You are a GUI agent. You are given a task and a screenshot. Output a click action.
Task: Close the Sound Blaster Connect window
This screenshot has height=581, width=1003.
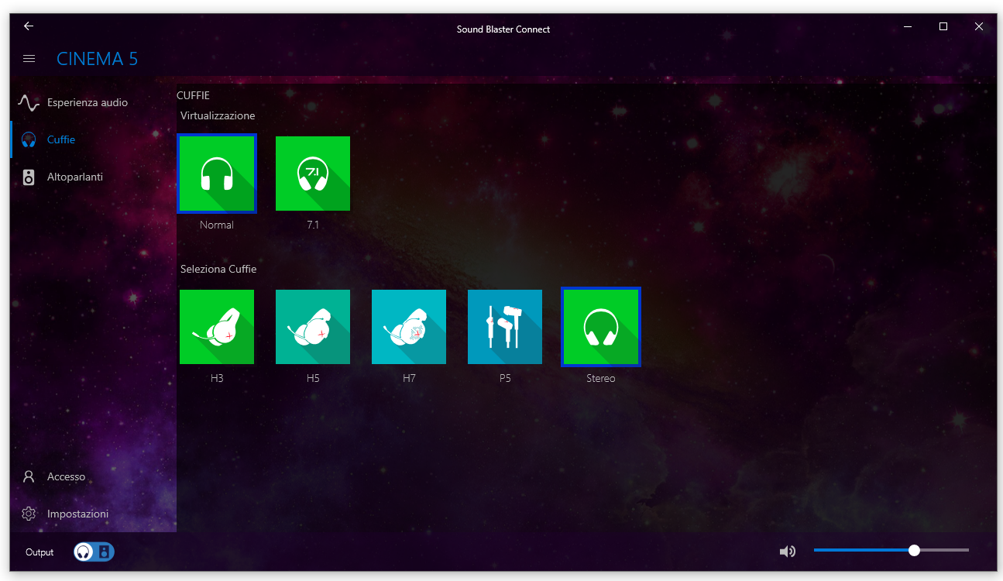(979, 26)
